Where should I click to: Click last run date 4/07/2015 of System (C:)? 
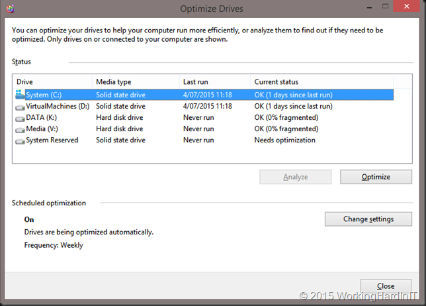pos(208,95)
